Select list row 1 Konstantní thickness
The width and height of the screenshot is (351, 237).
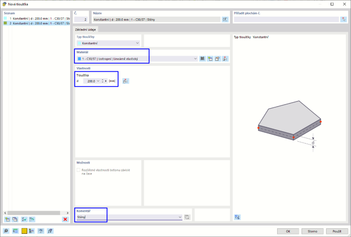(x=36, y=18)
